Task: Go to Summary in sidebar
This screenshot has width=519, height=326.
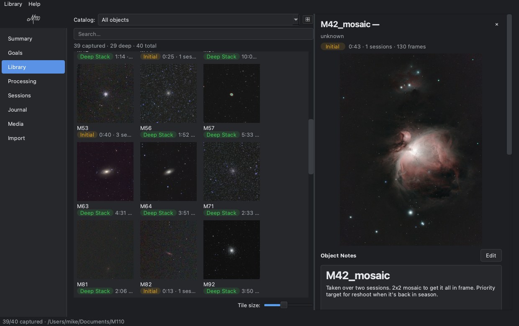Action: [33, 38]
